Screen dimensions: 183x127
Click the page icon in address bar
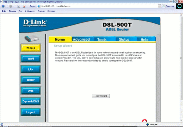tap(39, 6)
